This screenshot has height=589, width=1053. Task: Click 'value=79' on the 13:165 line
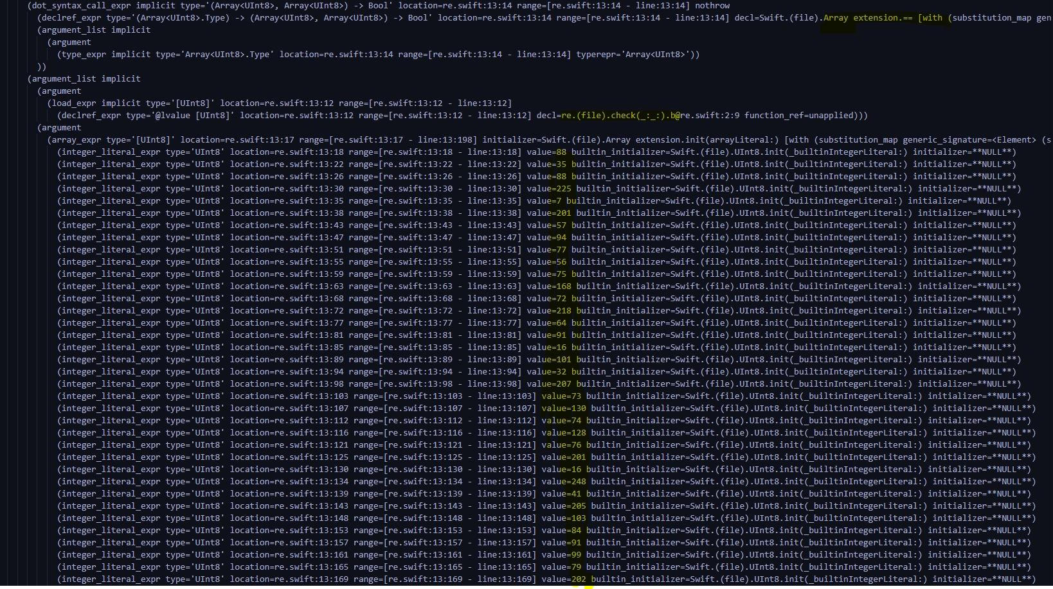click(x=561, y=567)
